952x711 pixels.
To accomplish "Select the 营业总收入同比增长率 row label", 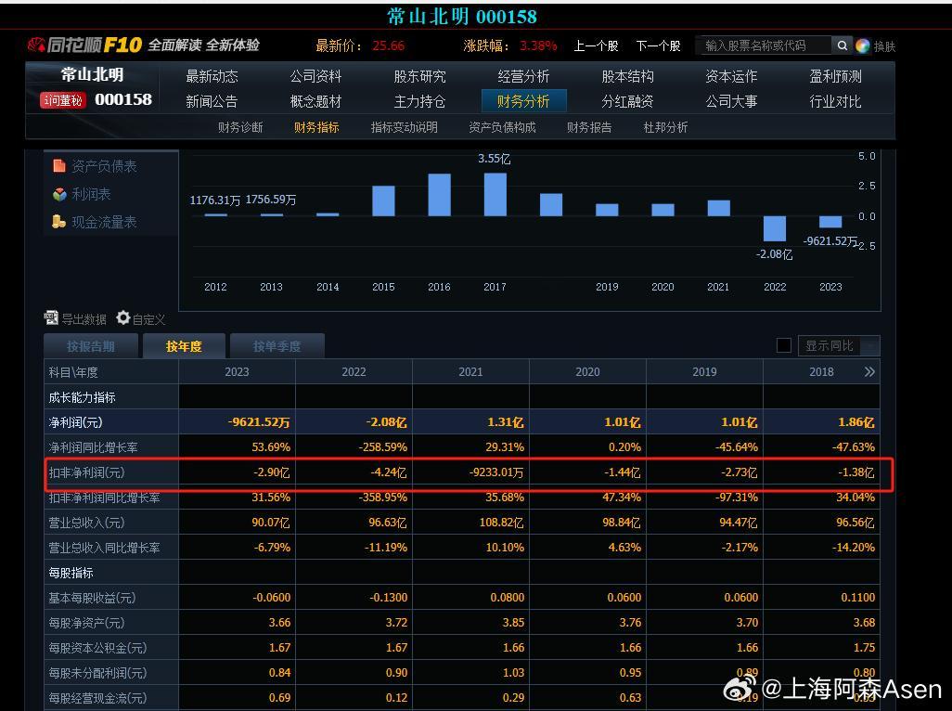I will (x=104, y=548).
